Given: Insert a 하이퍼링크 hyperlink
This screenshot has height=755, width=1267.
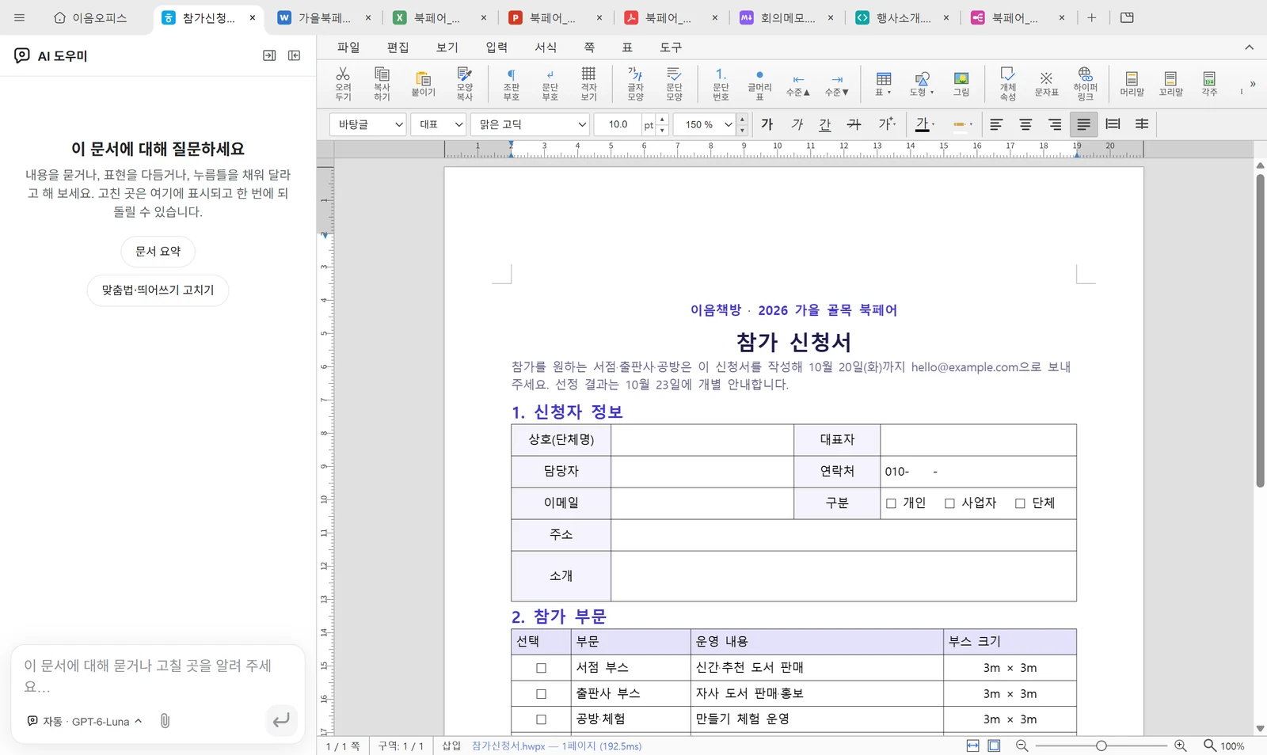Looking at the screenshot, I should (1085, 83).
